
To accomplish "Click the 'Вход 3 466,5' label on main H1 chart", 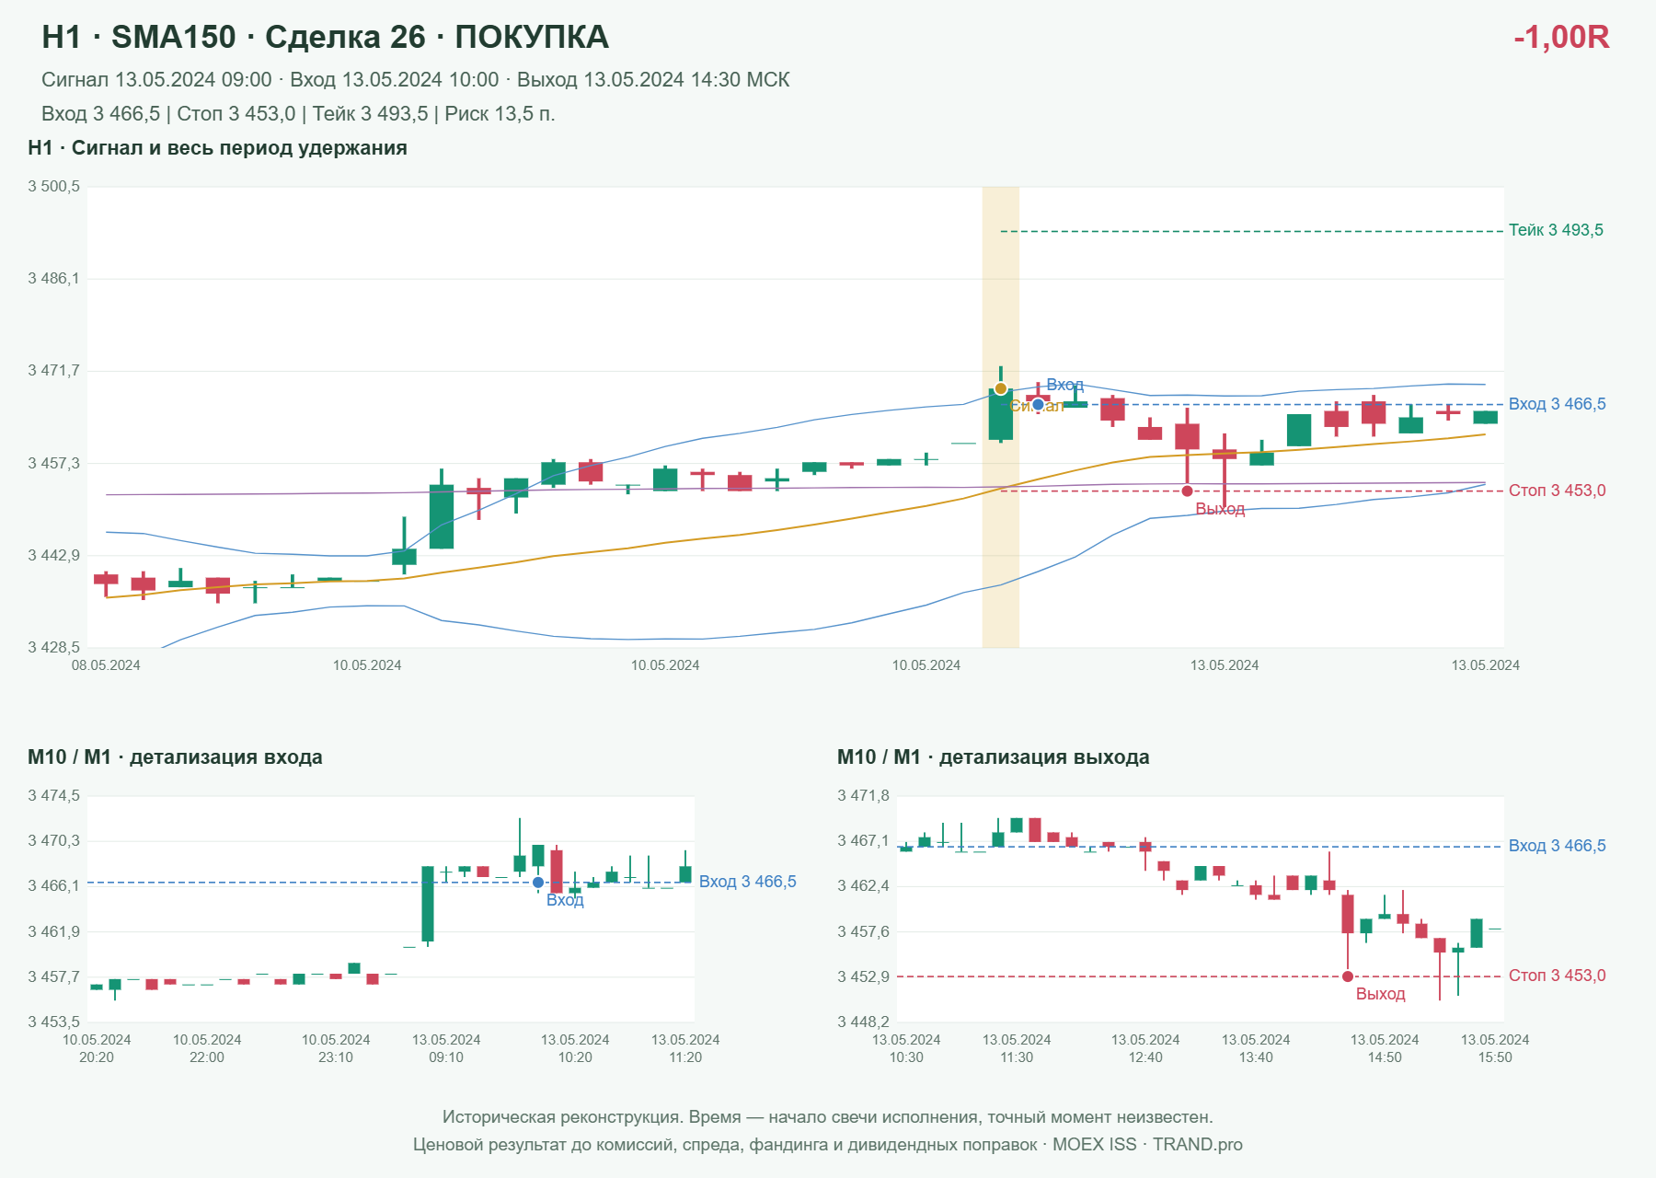I will coord(1558,404).
